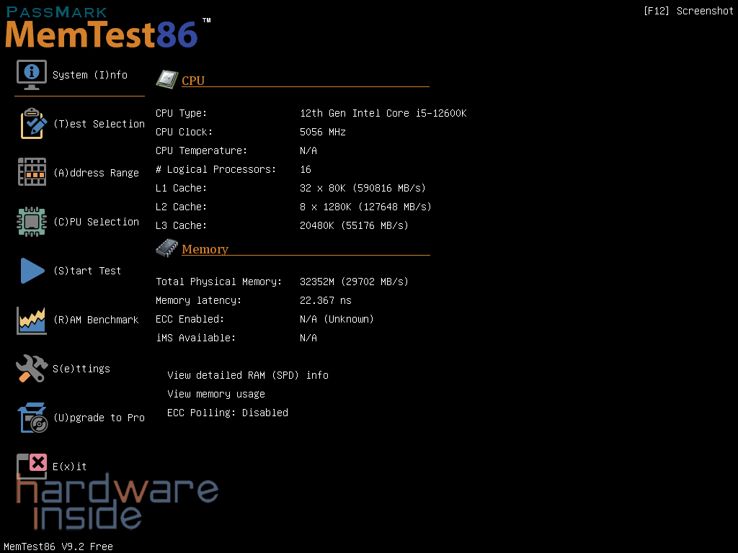Image resolution: width=738 pixels, height=553 pixels.
Task: Click the processor icon beside CPU heading
Action: (167, 79)
